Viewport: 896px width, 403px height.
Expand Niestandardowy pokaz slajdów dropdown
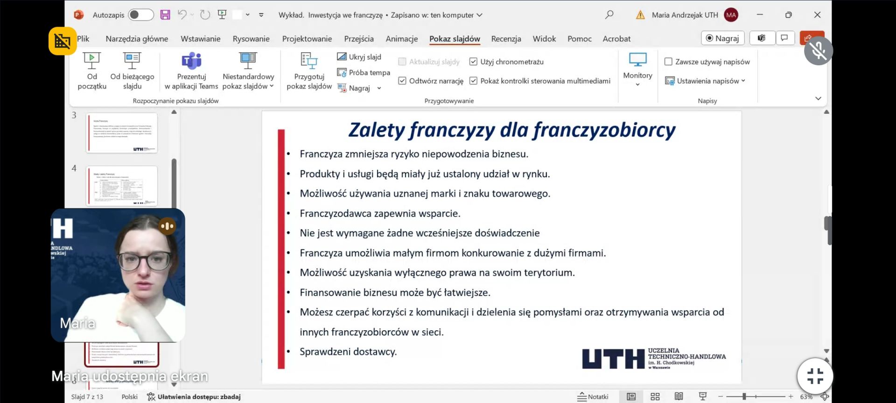(272, 86)
